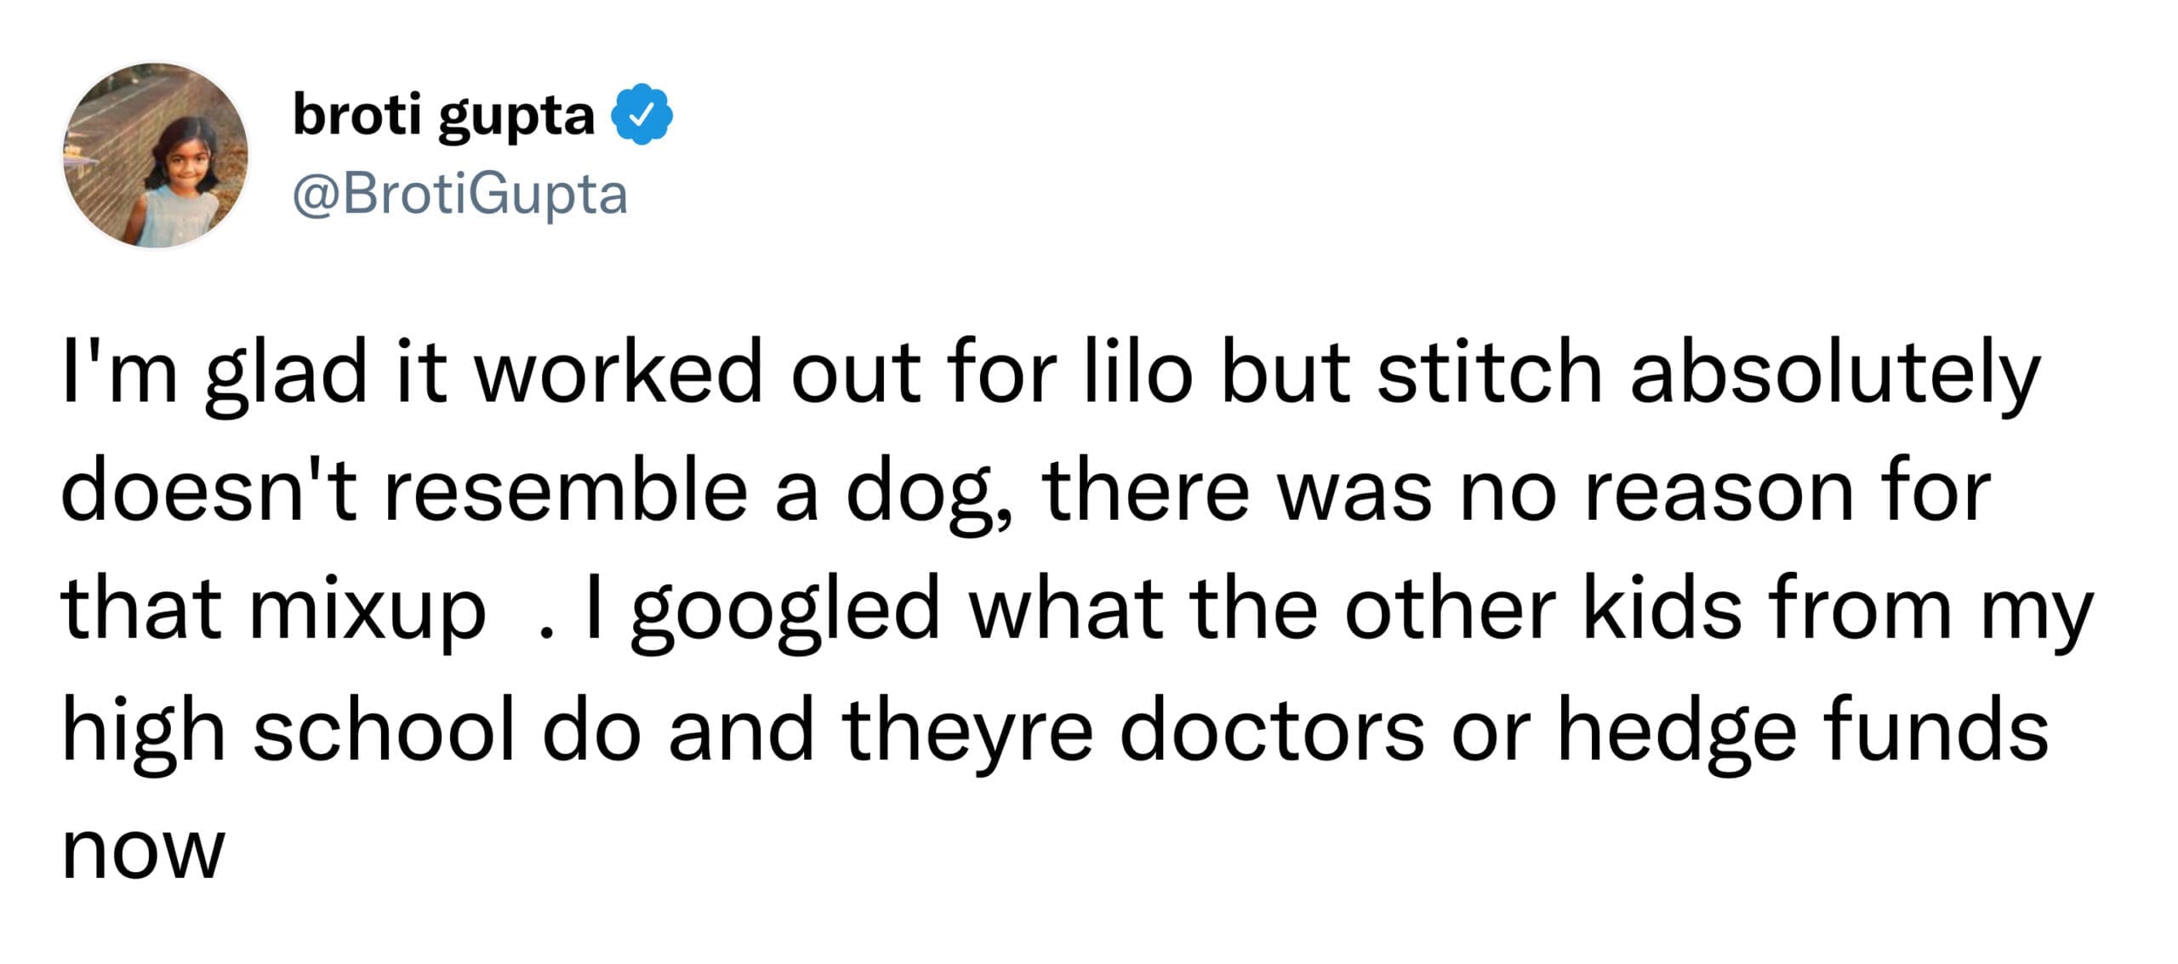2178x964 pixels.
Task: Click the words "high school" in the tweet
Action: (x=288, y=732)
